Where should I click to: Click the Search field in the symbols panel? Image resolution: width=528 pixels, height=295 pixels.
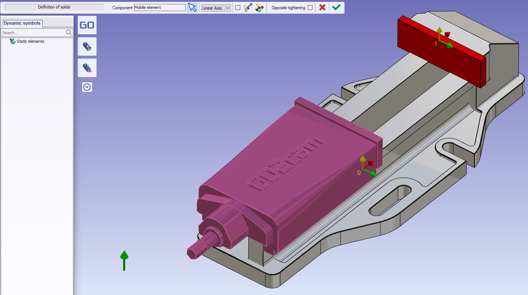coord(33,33)
